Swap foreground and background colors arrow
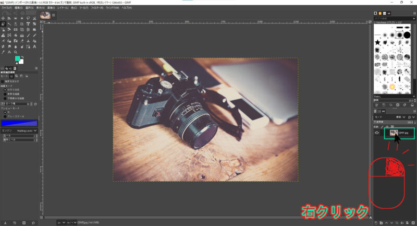The image size is (417, 226). click(x=23, y=57)
